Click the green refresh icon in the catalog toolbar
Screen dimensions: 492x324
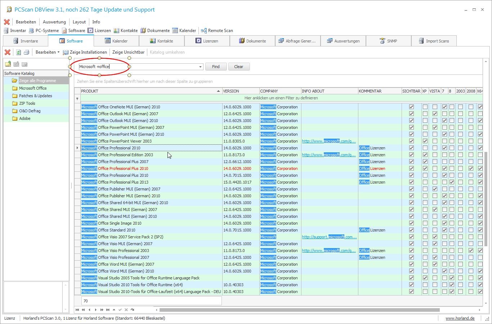18,52
